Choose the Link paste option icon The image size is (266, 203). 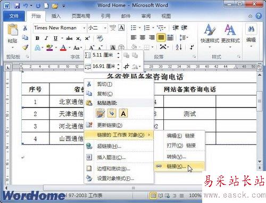(x=112, y=113)
